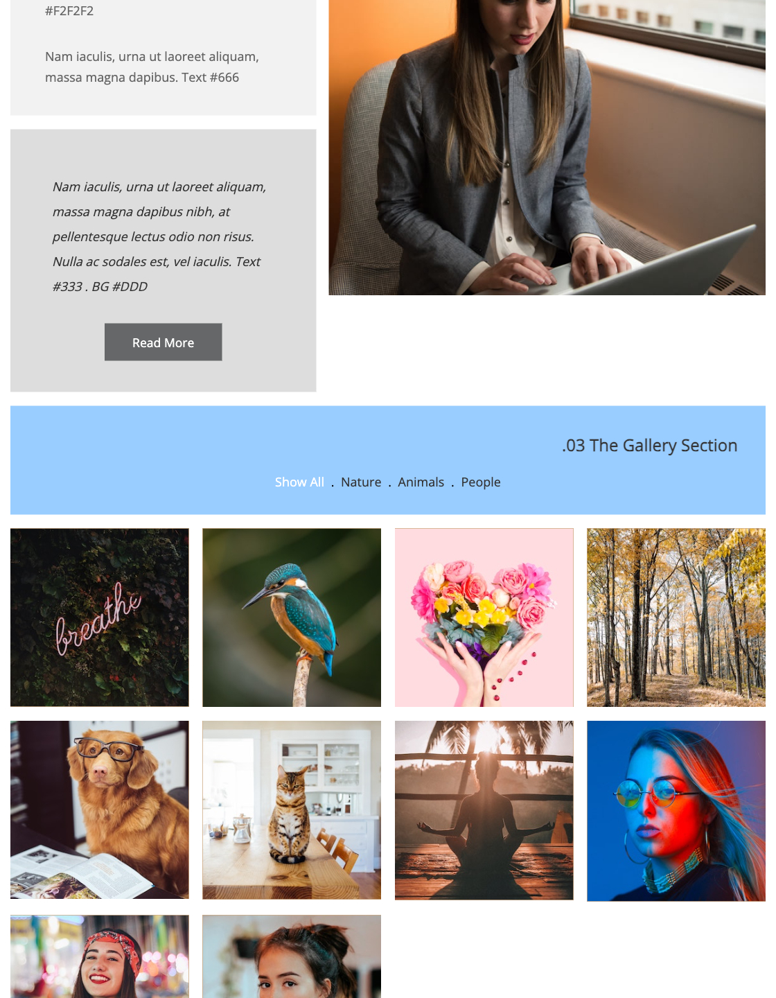Click the .03 The Gallery Section heading
The image size is (776, 998).
(649, 446)
